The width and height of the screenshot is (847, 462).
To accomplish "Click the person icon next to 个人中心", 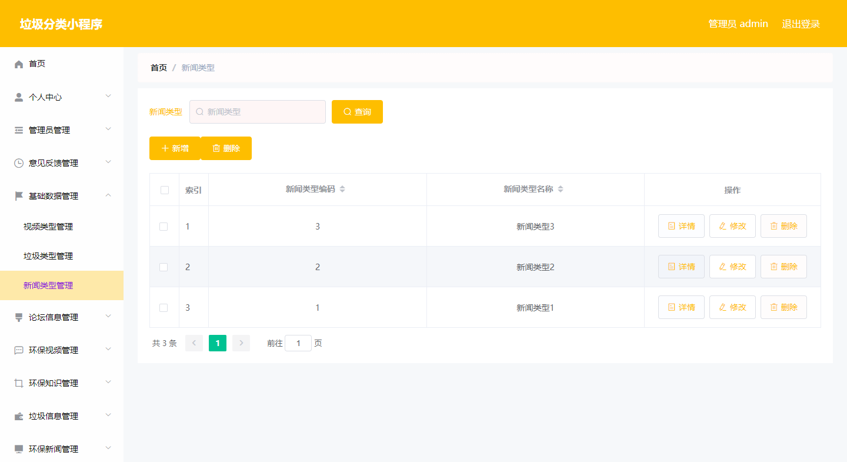I will (18, 97).
